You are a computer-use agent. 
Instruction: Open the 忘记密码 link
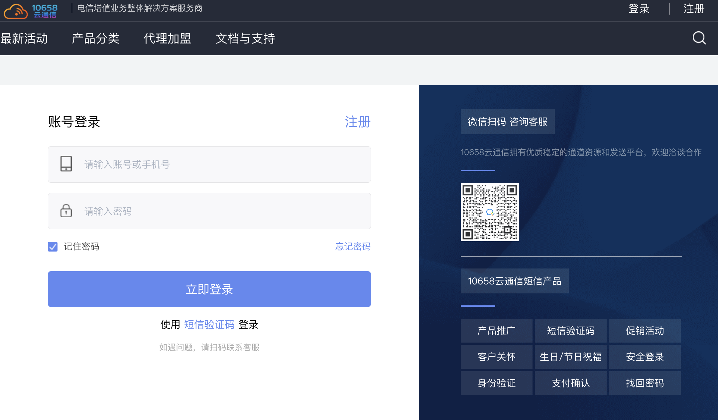click(x=352, y=247)
